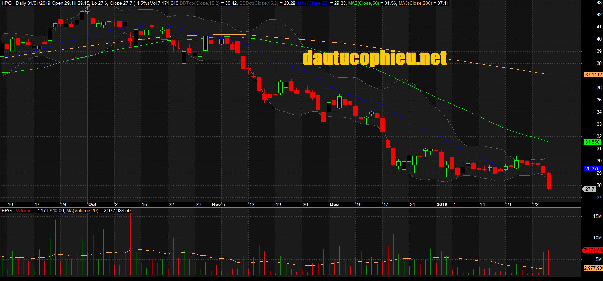Click the Oct label on the date axis
Viewport: 603px width, 281px height.
[x=92, y=205]
